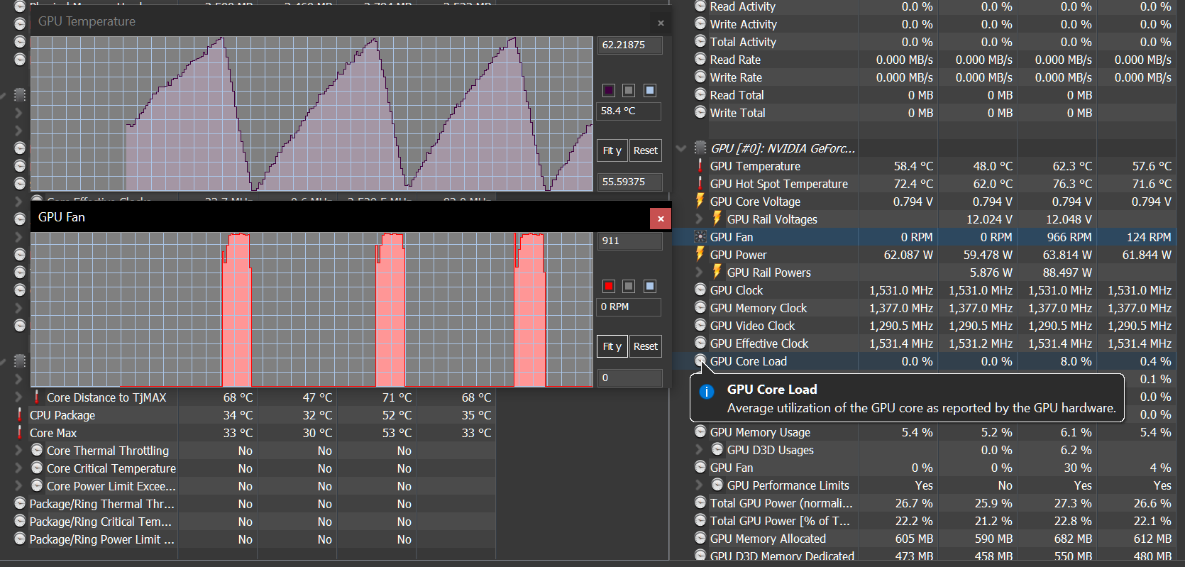Select the Package/Ring Thermal Thr... row label
The width and height of the screenshot is (1185, 567).
click(101, 504)
